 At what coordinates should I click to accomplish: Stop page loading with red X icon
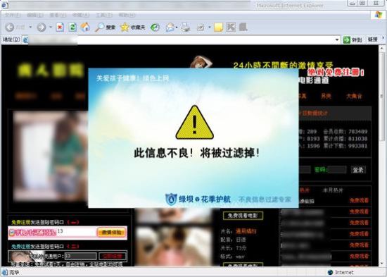coord(60,27)
